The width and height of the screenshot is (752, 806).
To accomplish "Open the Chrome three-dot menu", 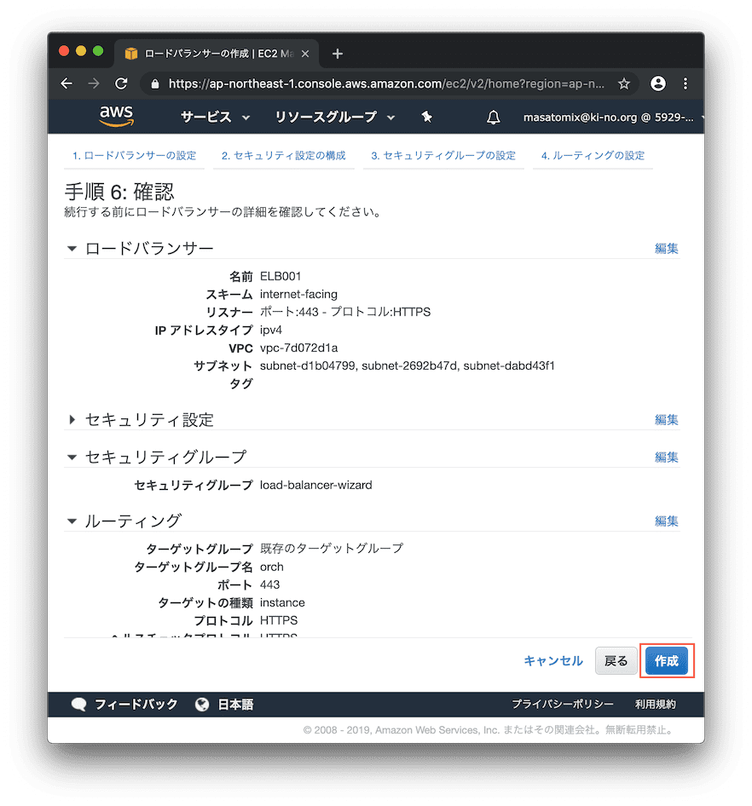I will point(685,83).
